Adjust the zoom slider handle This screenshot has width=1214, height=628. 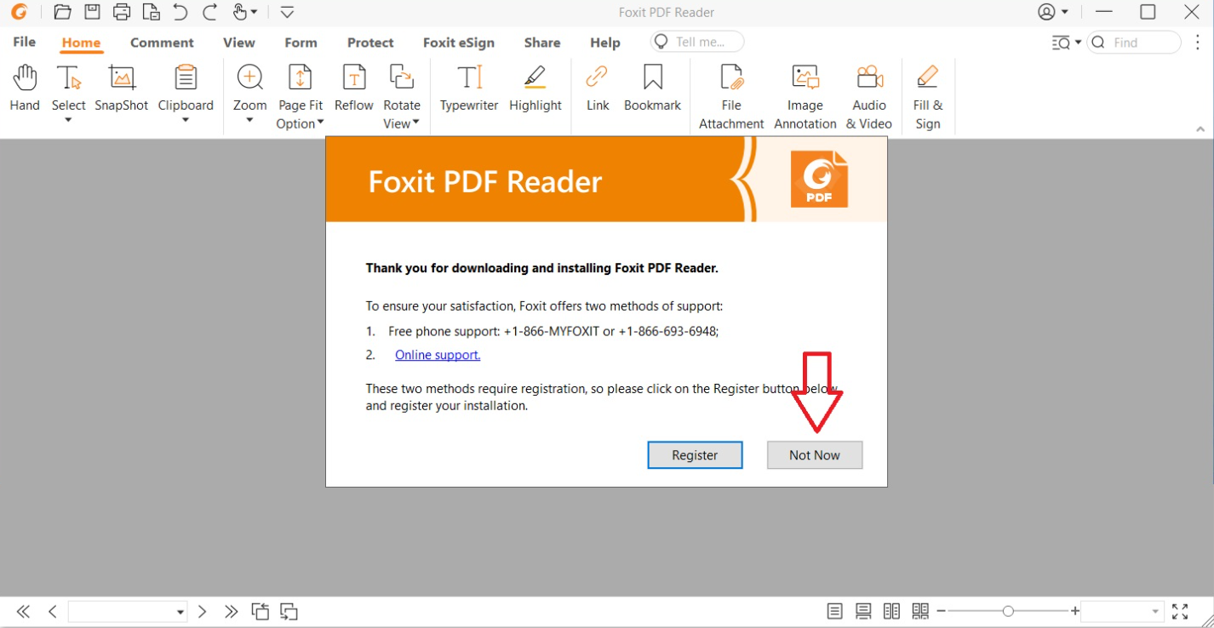tap(1008, 611)
